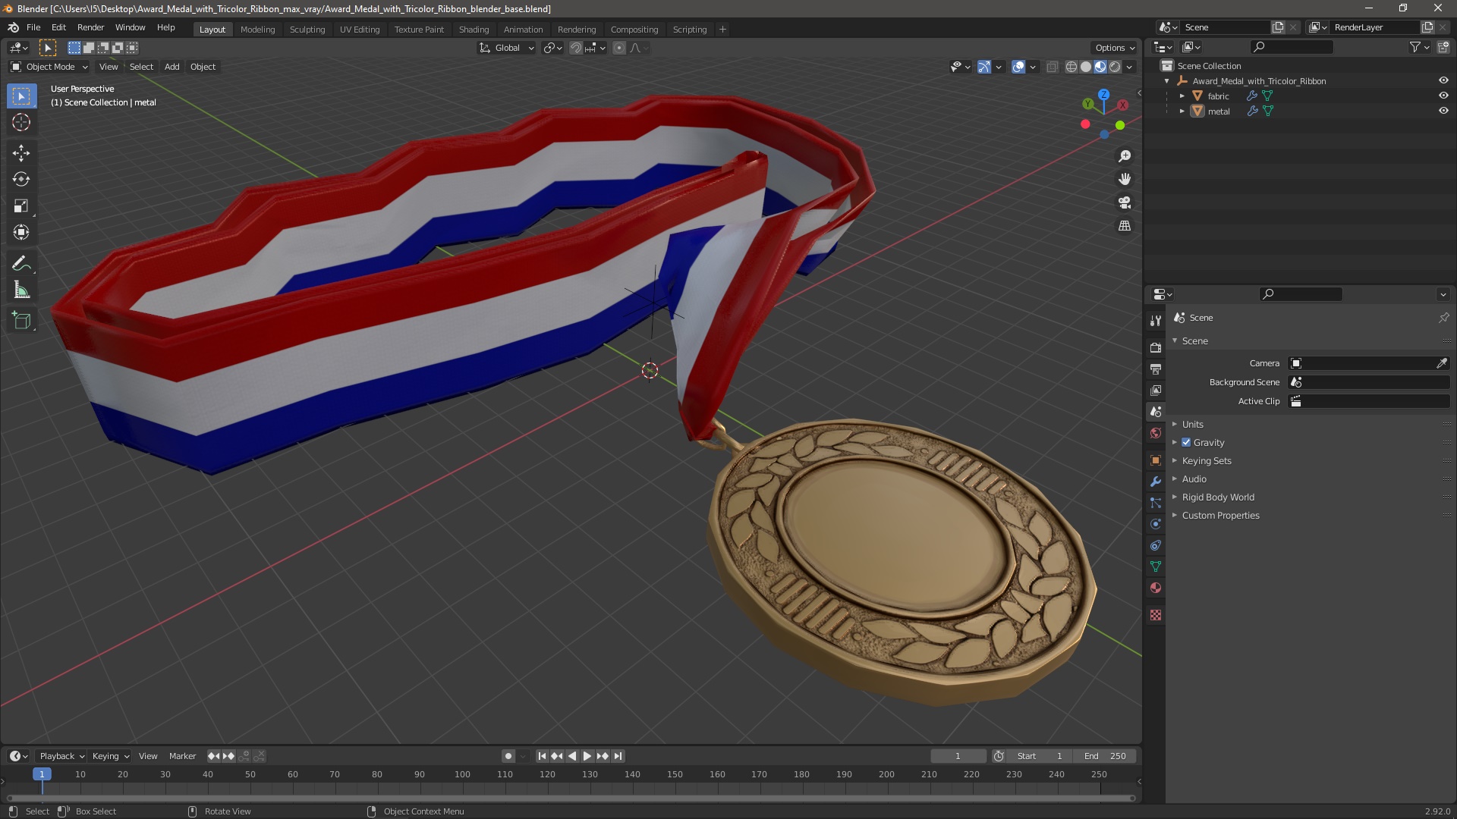
Task: Switch to rendered viewport shading
Action: click(x=1115, y=67)
